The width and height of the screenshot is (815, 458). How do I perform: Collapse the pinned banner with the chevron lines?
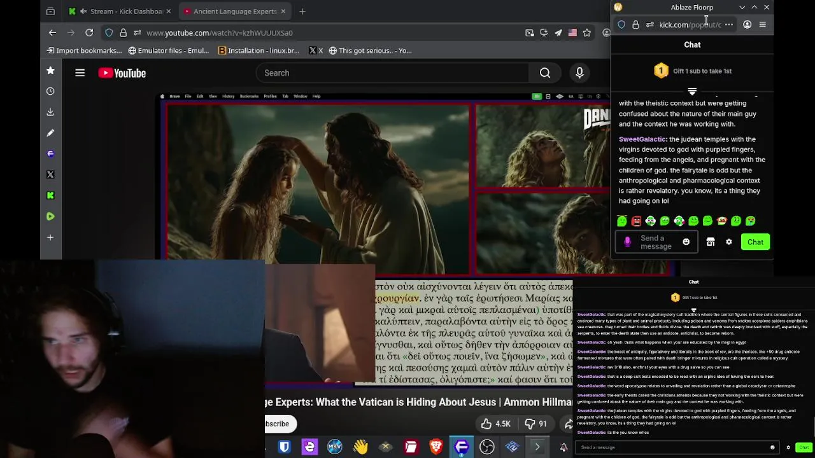tap(692, 92)
